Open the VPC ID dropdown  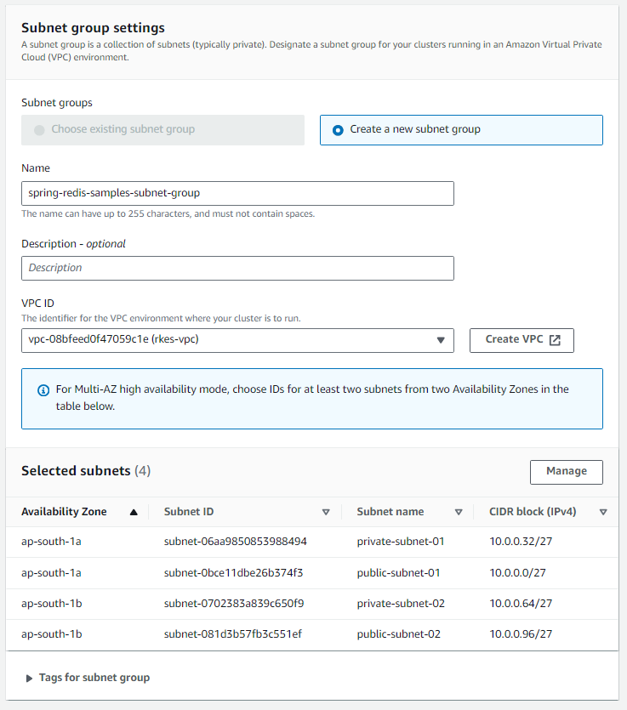click(237, 340)
